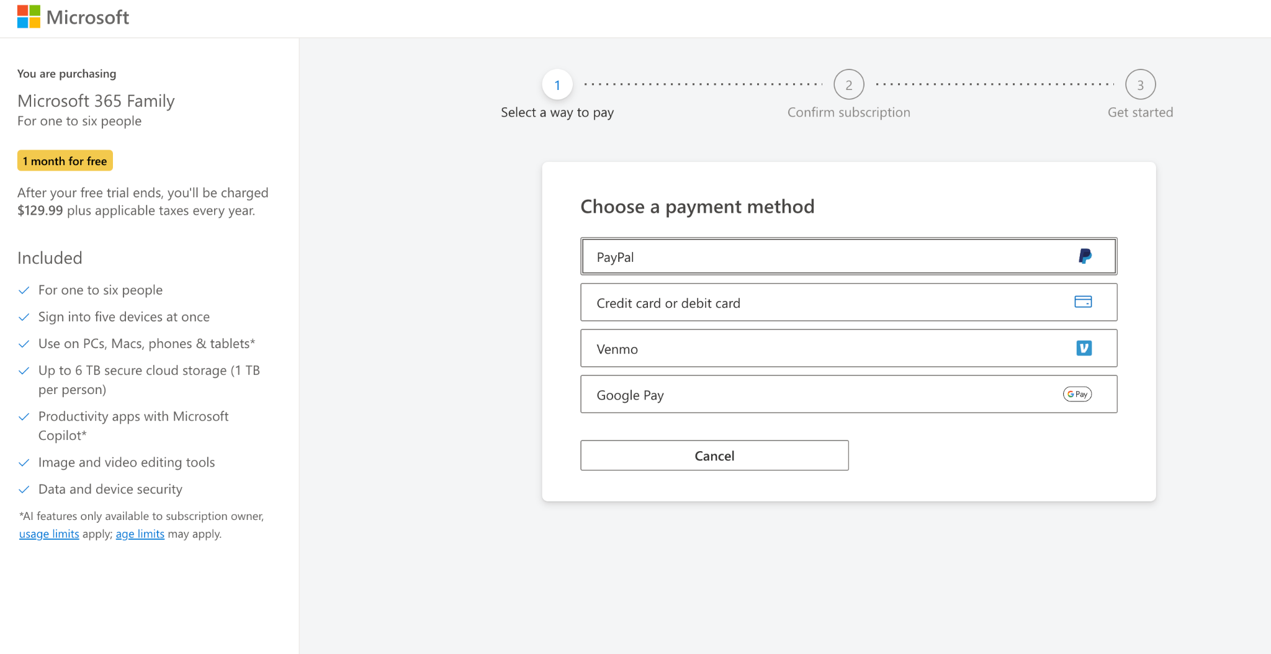Click the Venmo logo icon
Screen dimensions: 1271x654
pyautogui.click(x=1084, y=348)
